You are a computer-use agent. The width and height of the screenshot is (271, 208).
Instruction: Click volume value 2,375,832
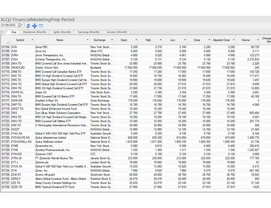click(248, 59)
